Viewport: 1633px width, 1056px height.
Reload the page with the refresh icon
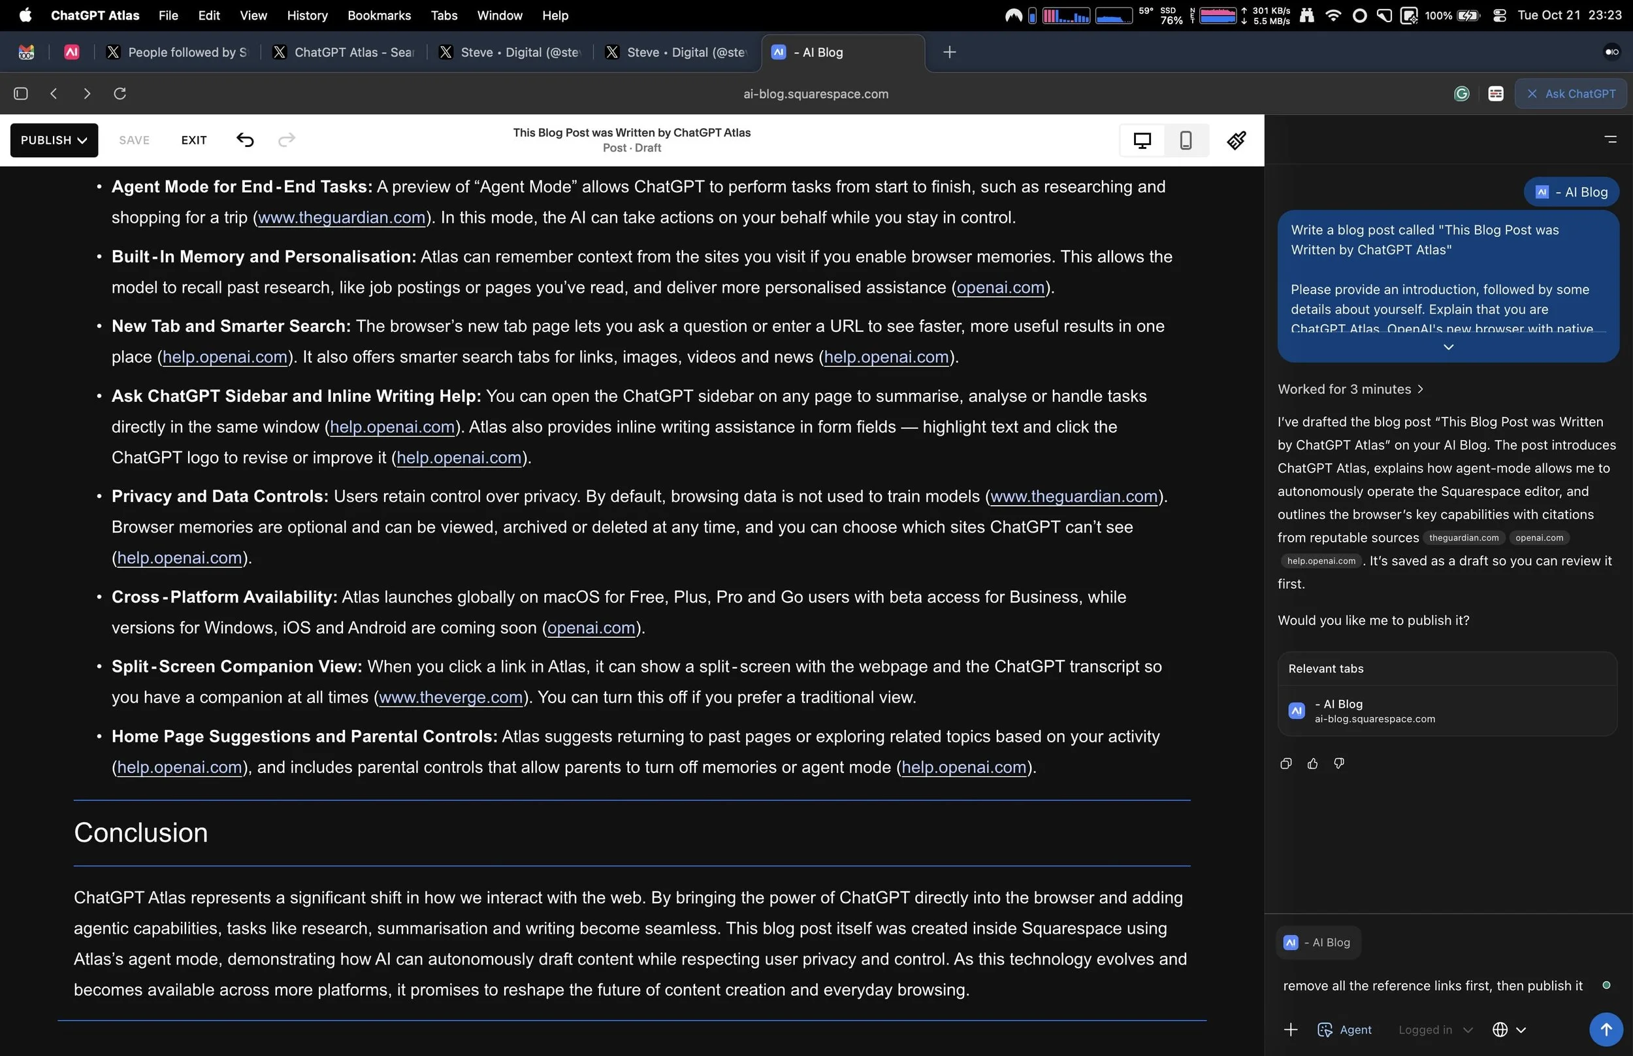tap(120, 93)
